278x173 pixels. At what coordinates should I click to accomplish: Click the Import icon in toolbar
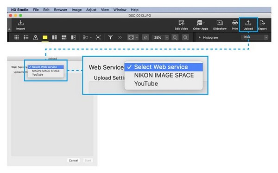click(x=20, y=25)
